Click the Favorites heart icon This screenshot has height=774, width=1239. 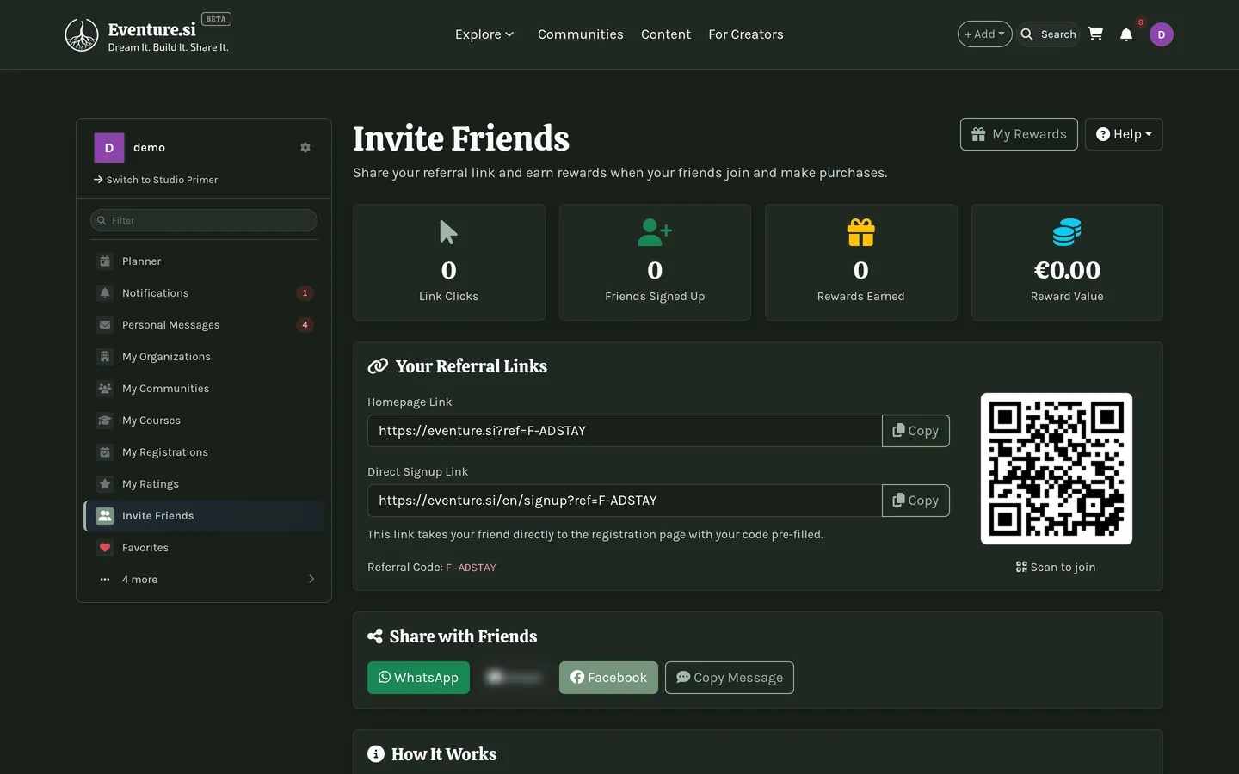click(x=105, y=548)
